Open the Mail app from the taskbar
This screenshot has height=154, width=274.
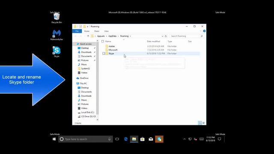[151, 139]
